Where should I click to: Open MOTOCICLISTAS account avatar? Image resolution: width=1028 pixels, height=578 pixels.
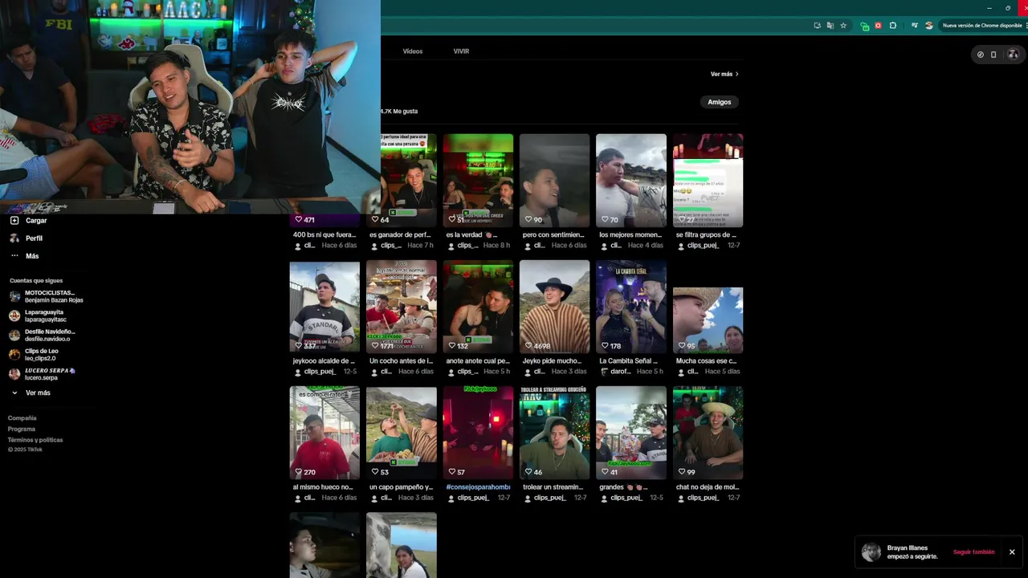14,296
